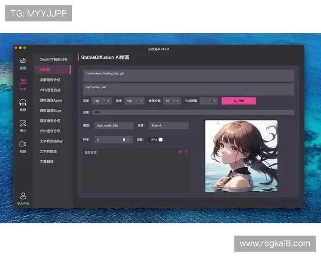Image resolution: width=321 pixels, height=257 pixels.
Task: Increase width value 128 with plus
Action: coord(109,101)
